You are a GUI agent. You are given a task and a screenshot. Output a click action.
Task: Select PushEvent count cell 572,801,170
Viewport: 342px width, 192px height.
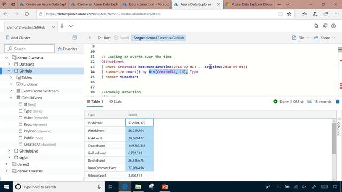pos(139,123)
